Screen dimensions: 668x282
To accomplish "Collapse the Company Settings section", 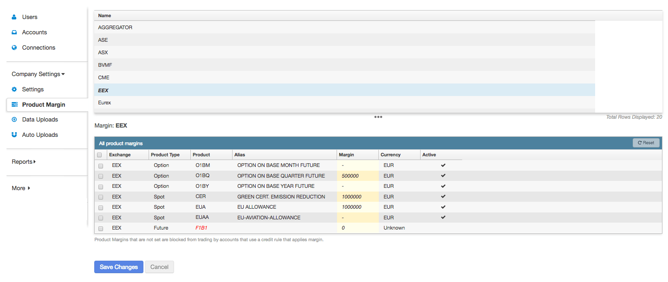I will (39, 74).
